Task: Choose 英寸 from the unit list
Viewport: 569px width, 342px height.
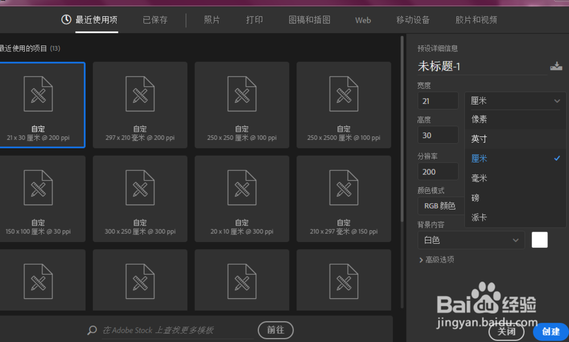Action: coord(480,139)
